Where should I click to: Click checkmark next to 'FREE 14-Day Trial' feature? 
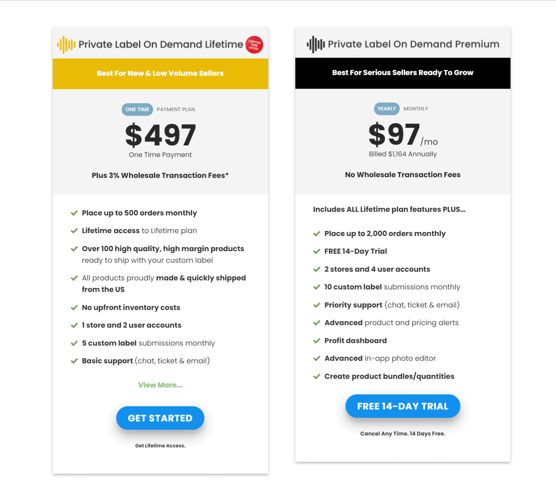(317, 252)
